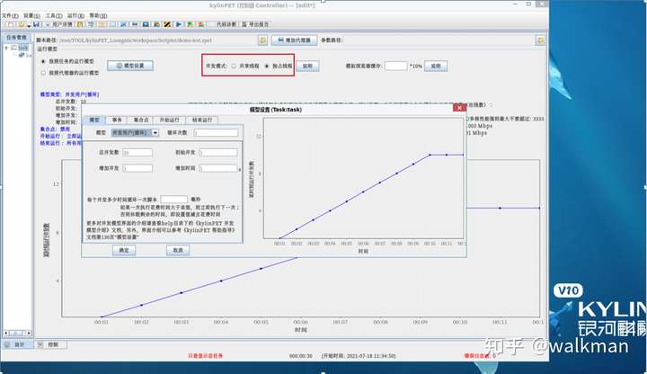The height and width of the screenshot is (374, 647).
Task: Click the blue play arrow toolbar icon
Action: 178,24
